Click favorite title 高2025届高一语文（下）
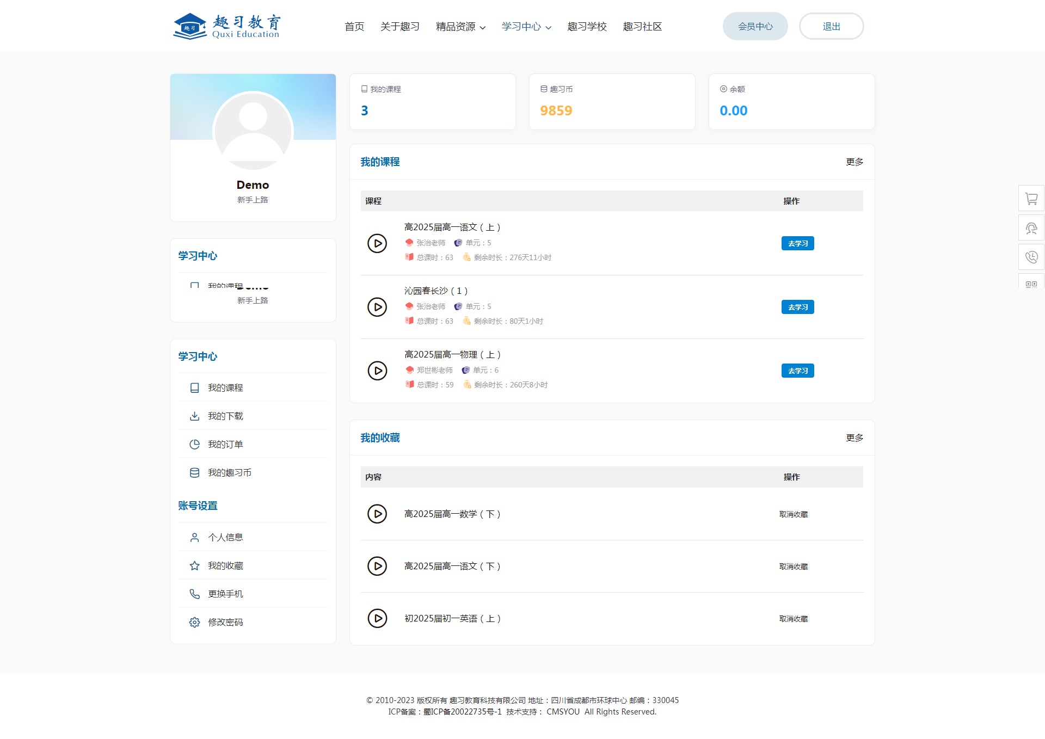Image resolution: width=1045 pixels, height=739 pixels. tap(452, 566)
